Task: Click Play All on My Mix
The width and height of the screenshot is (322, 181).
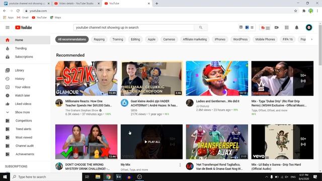Action: tap(152, 142)
